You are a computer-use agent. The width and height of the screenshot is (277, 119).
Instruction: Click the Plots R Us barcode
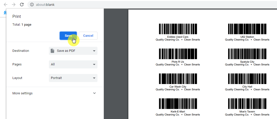click(x=178, y=54)
